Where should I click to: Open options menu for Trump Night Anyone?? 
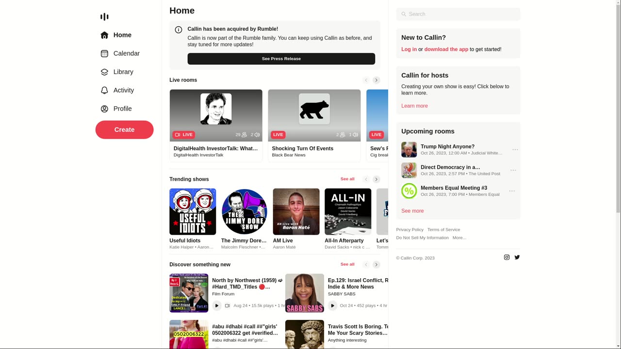pos(515,150)
